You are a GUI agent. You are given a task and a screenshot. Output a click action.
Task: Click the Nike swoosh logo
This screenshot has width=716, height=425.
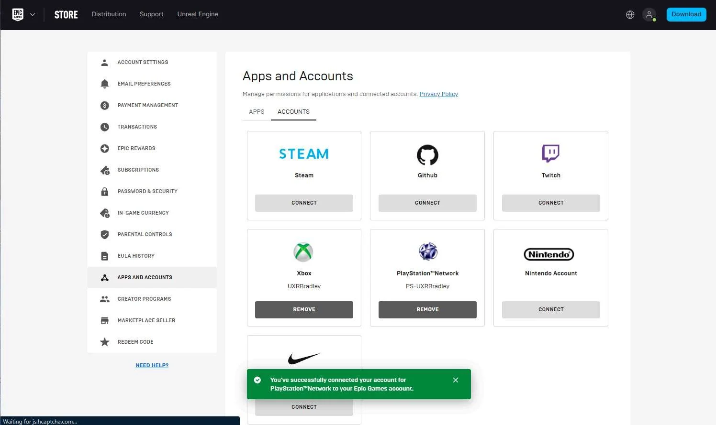304,359
